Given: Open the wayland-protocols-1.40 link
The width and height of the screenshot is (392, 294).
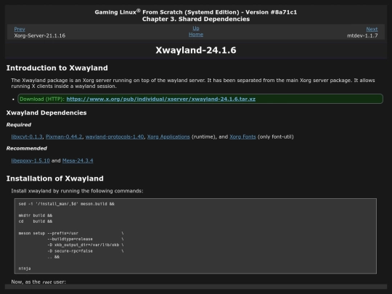Looking at the screenshot, I should [x=115, y=136].
